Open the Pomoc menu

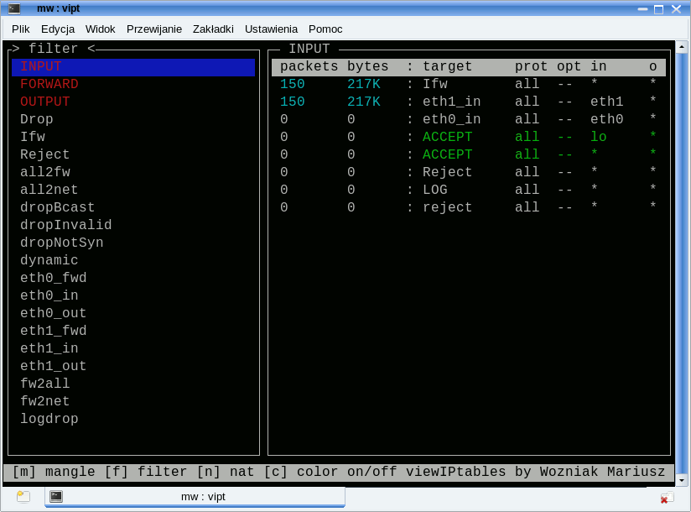pyautogui.click(x=325, y=29)
